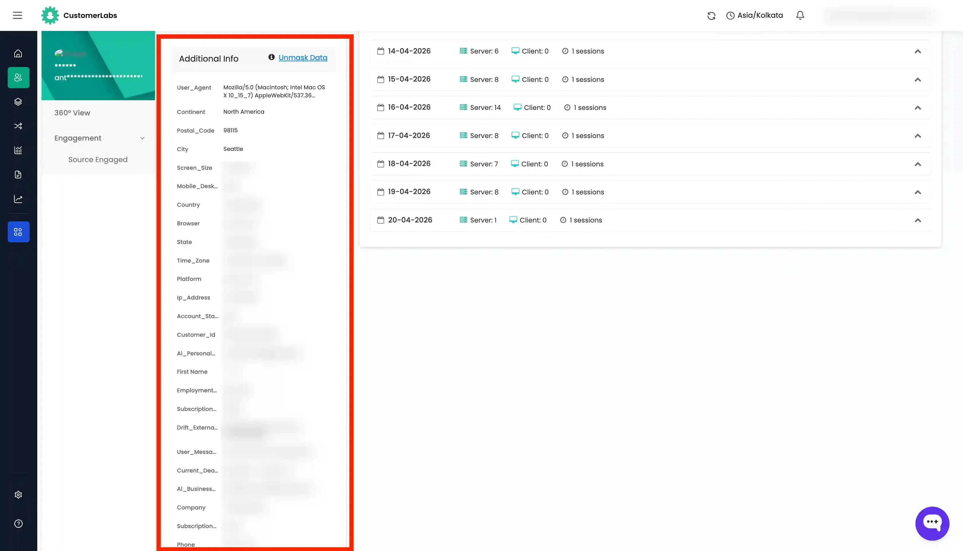Screen dimensions: 963x551
Task: Open the blue apps grid icon
Action: click(18, 232)
